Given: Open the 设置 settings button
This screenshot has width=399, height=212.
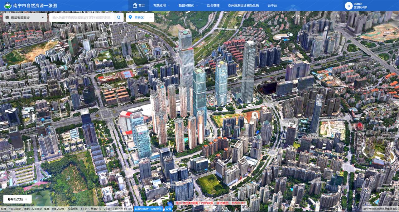Looking at the screenshot, I should point(169,209).
